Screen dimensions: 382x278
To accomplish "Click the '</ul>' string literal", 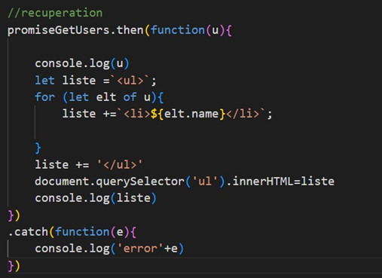I will point(120,165).
